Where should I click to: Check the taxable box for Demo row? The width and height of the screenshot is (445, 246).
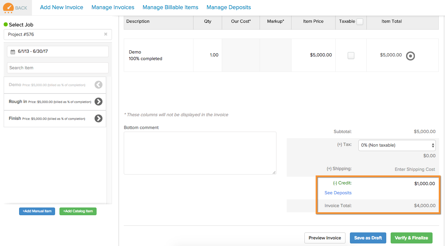click(x=351, y=56)
